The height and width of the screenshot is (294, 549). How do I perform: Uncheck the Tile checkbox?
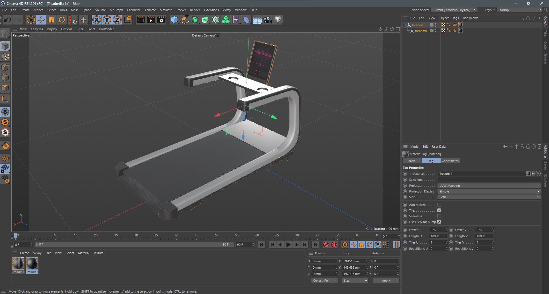tap(439, 210)
